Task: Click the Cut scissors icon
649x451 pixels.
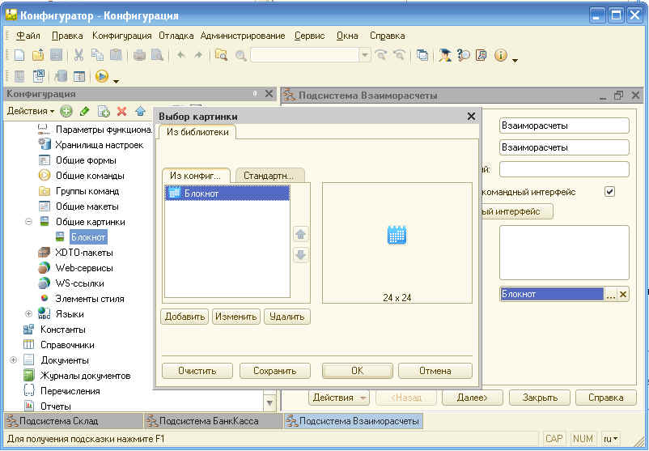Action: [x=78, y=55]
